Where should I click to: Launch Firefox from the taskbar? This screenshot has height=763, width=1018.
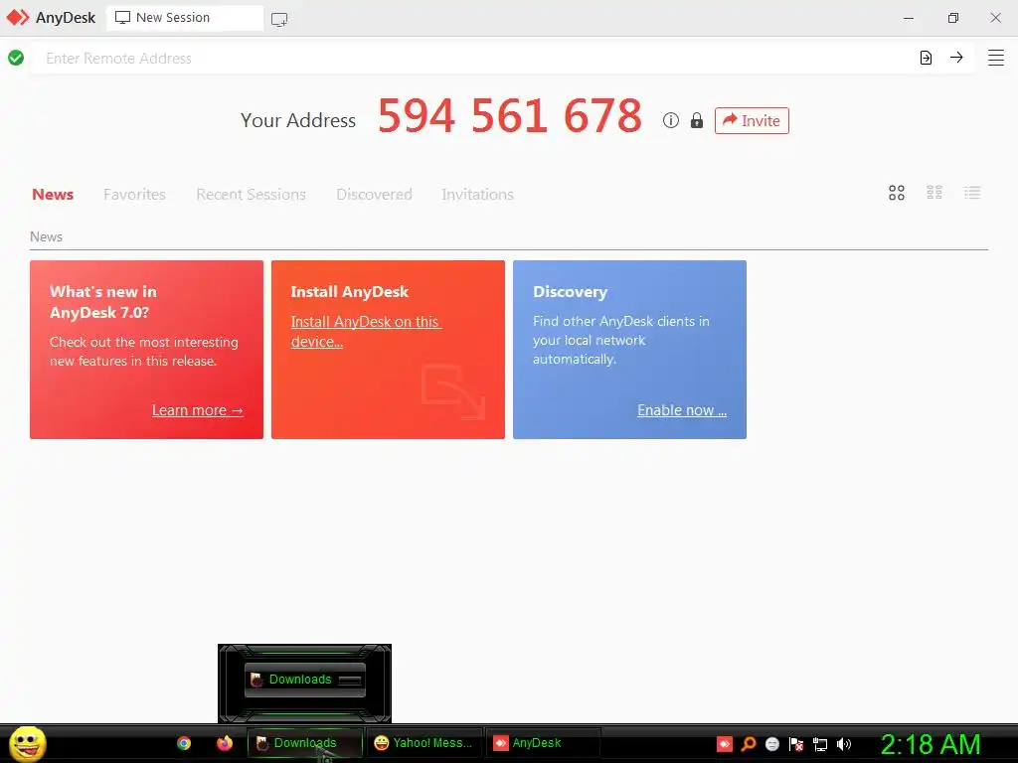225,743
